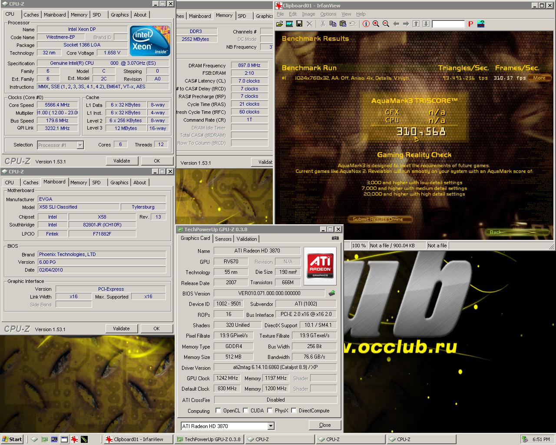This screenshot has height=445, width=556.
Task: Go to next image with right arrow
Action: [x=406, y=24]
